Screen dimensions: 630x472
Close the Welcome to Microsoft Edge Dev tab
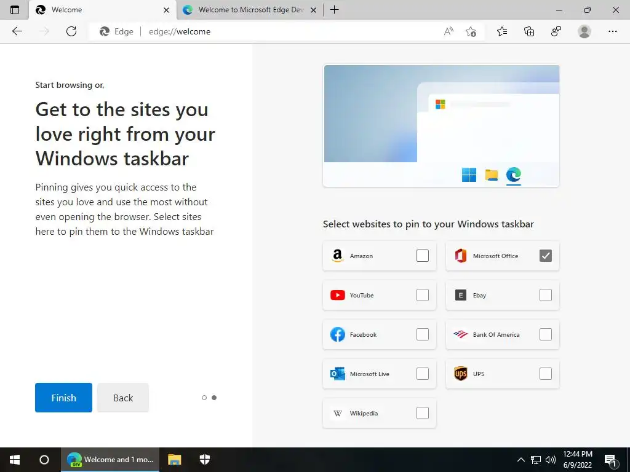(x=314, y=10)
